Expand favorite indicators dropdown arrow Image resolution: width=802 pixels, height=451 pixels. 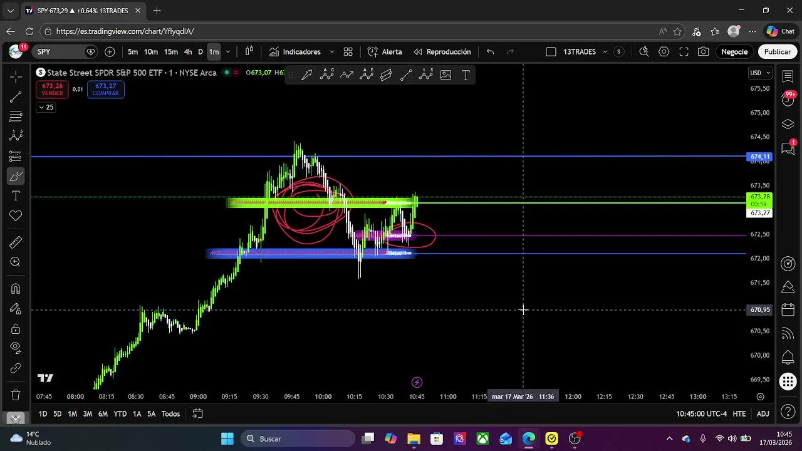(x=332, y=52)
